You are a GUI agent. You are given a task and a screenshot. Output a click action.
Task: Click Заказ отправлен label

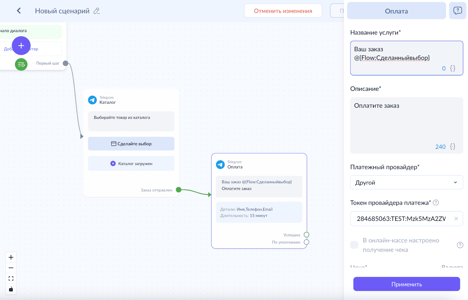pyautogui.click(x=156, y=190)
